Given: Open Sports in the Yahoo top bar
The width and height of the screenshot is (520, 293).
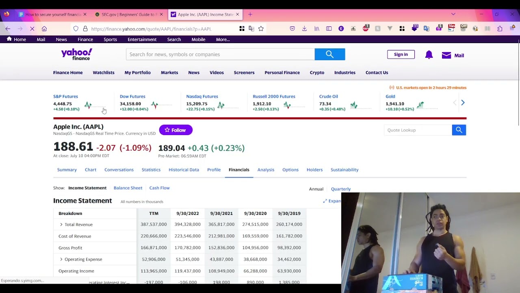Looking at the screenshot, I should [x=110, y=39].
